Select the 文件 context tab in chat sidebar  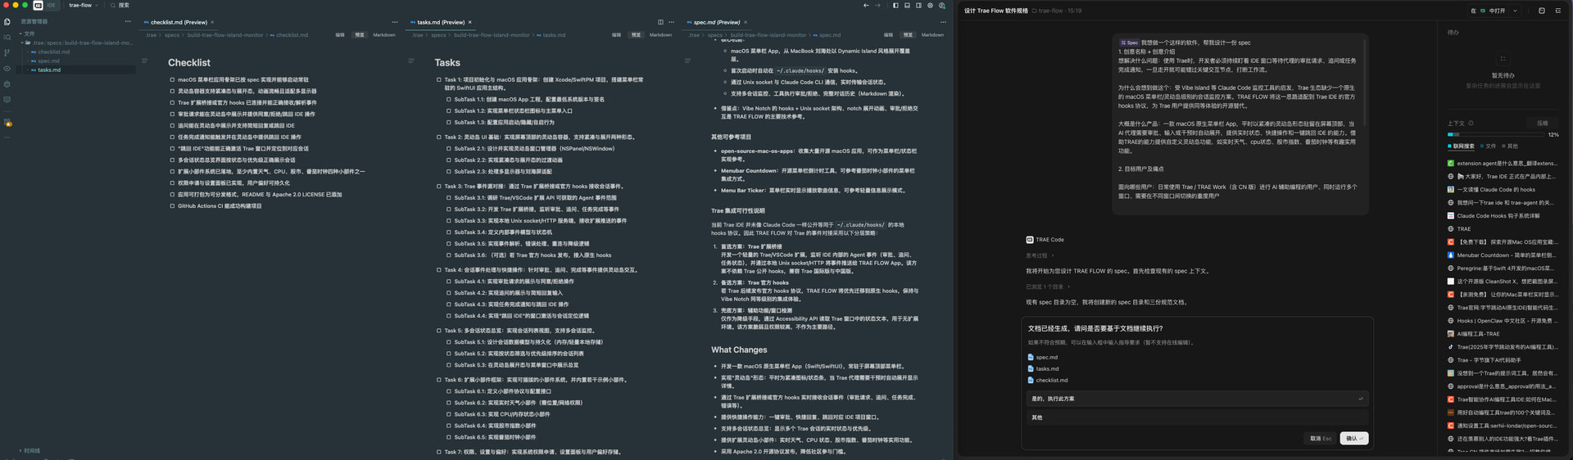1488,147
